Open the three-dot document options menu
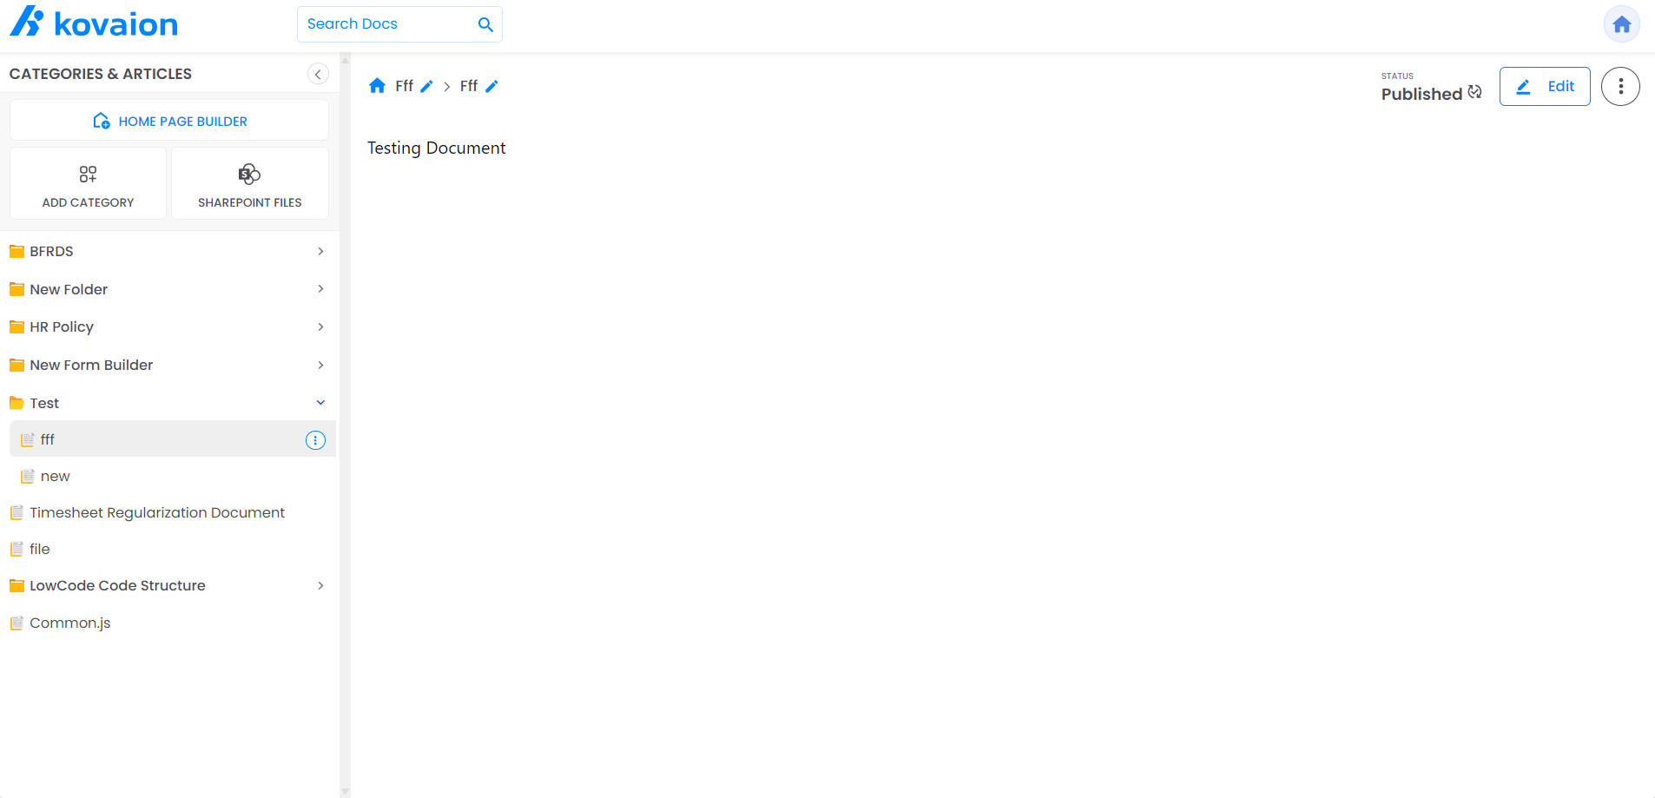Viewport: 1655px width, 798px height. coord(1619,87)
